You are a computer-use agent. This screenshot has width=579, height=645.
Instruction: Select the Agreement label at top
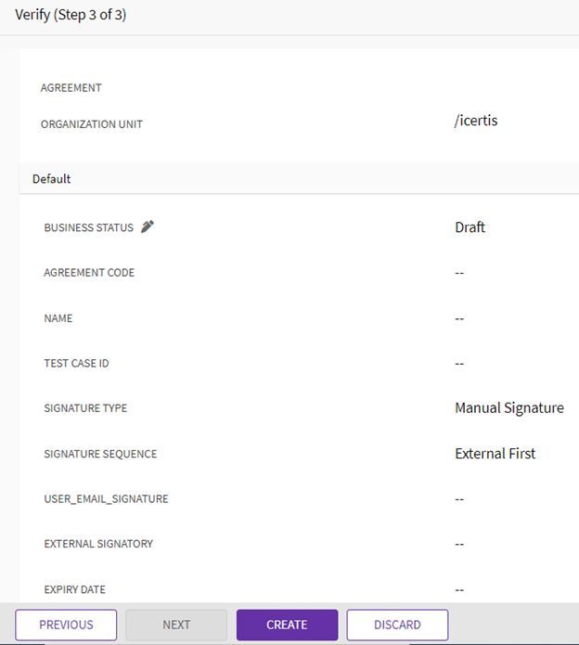pyautogui.click(x=71, y=88)
